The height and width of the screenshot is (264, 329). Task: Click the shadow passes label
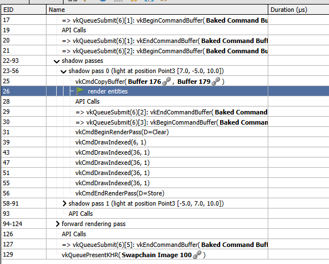pyautogui.click(x=82, y=61)
